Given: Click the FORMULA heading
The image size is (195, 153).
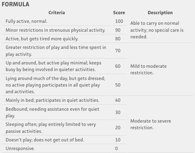Looking at the screenshot, I should pyautogui.click(x=16, y=4).
